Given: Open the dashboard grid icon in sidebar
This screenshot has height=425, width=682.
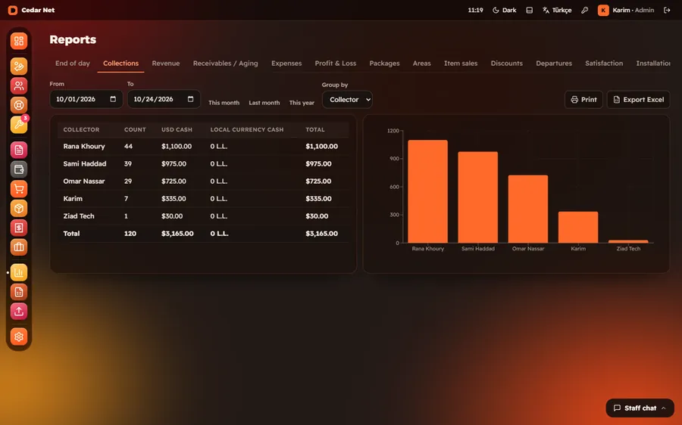Looking at the screenshot, I should 19,41.
